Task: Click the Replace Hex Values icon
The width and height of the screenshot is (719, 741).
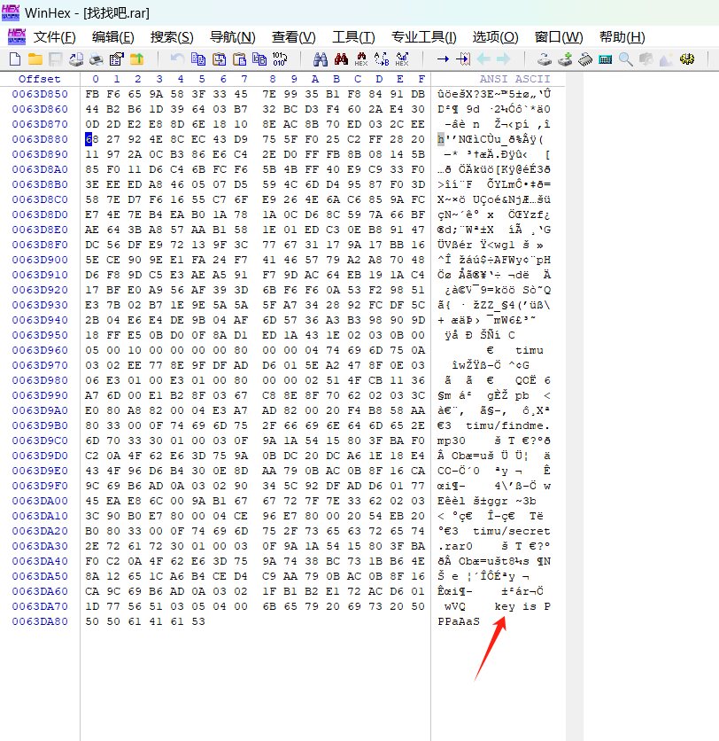Action: [x=402, y=59]
